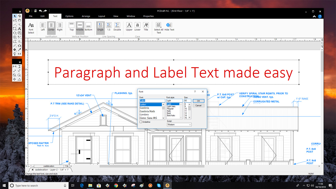336x189 pixels.
Task: Toggle Bottom vertical position
Action: 88,27
